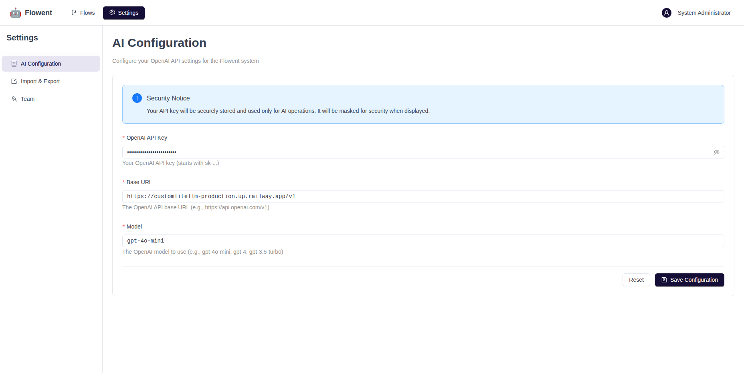Click the Flows branch icon
Image resolution: width=744 pixels, height=373 pixels.
(74, 13)
